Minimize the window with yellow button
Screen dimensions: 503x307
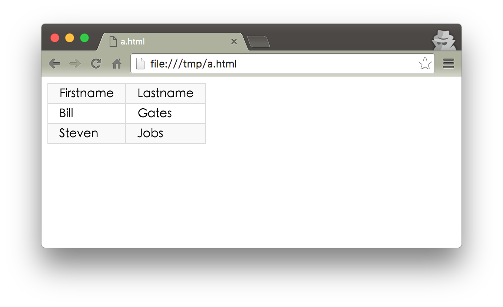click(x=70, y=38)
